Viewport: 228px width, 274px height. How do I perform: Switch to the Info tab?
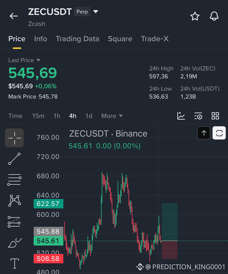pos(41,39)
